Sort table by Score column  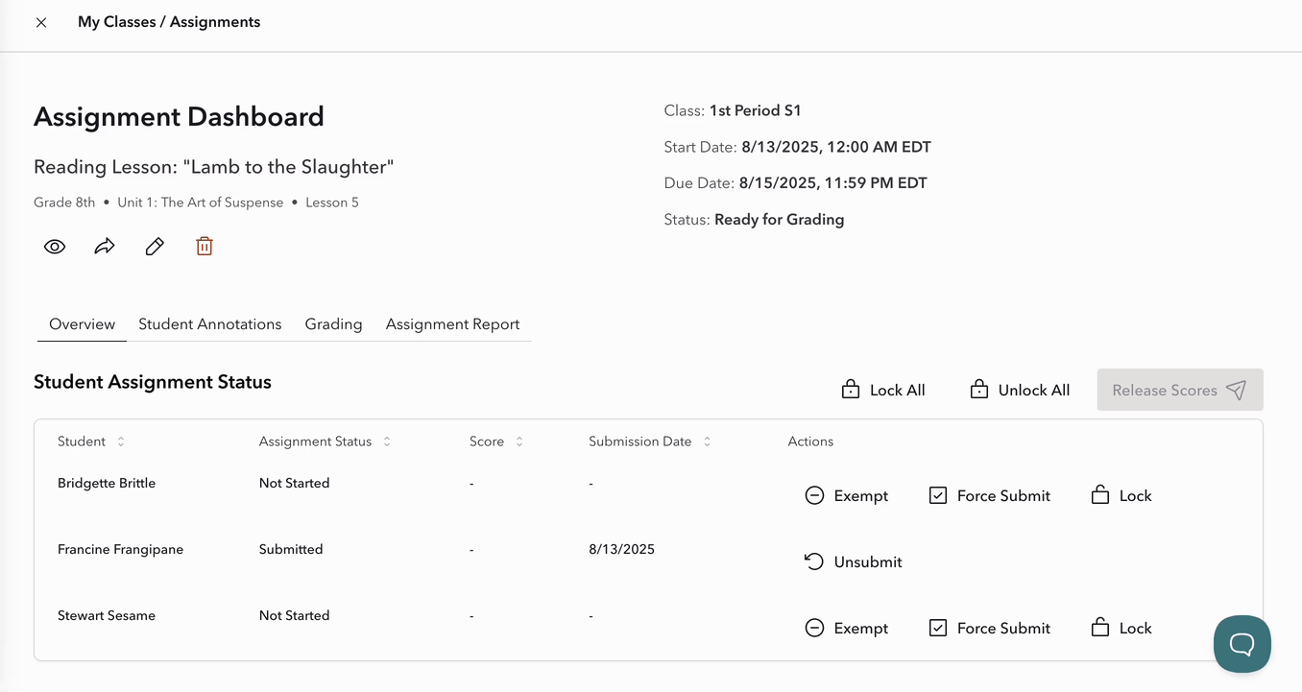click(x=496, y=441)
